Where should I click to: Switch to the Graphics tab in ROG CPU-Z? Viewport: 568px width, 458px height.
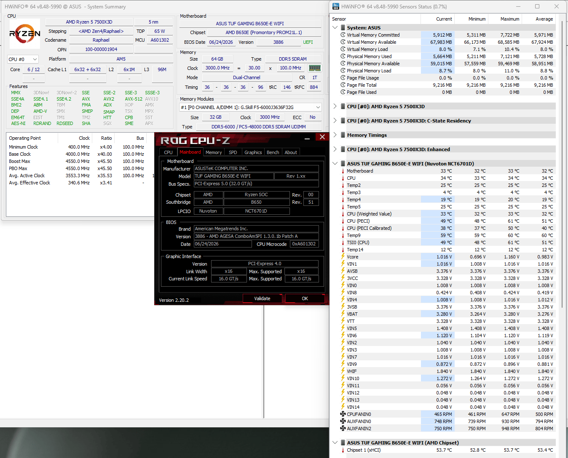[253, 152]
